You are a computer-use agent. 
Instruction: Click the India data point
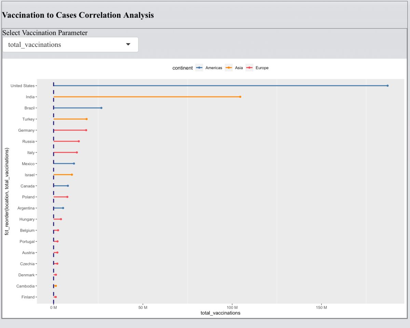pyautogui.click(x=240, y=97)
